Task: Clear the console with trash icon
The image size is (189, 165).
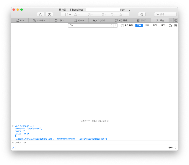Action: (x=175, y=25)
